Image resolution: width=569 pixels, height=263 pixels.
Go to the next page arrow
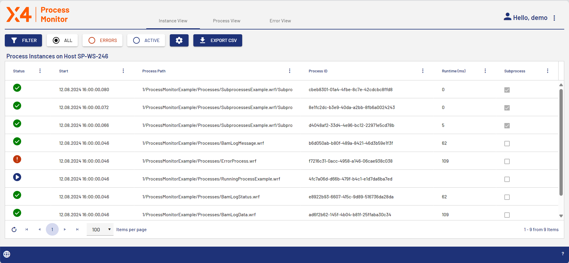point(65,230)
